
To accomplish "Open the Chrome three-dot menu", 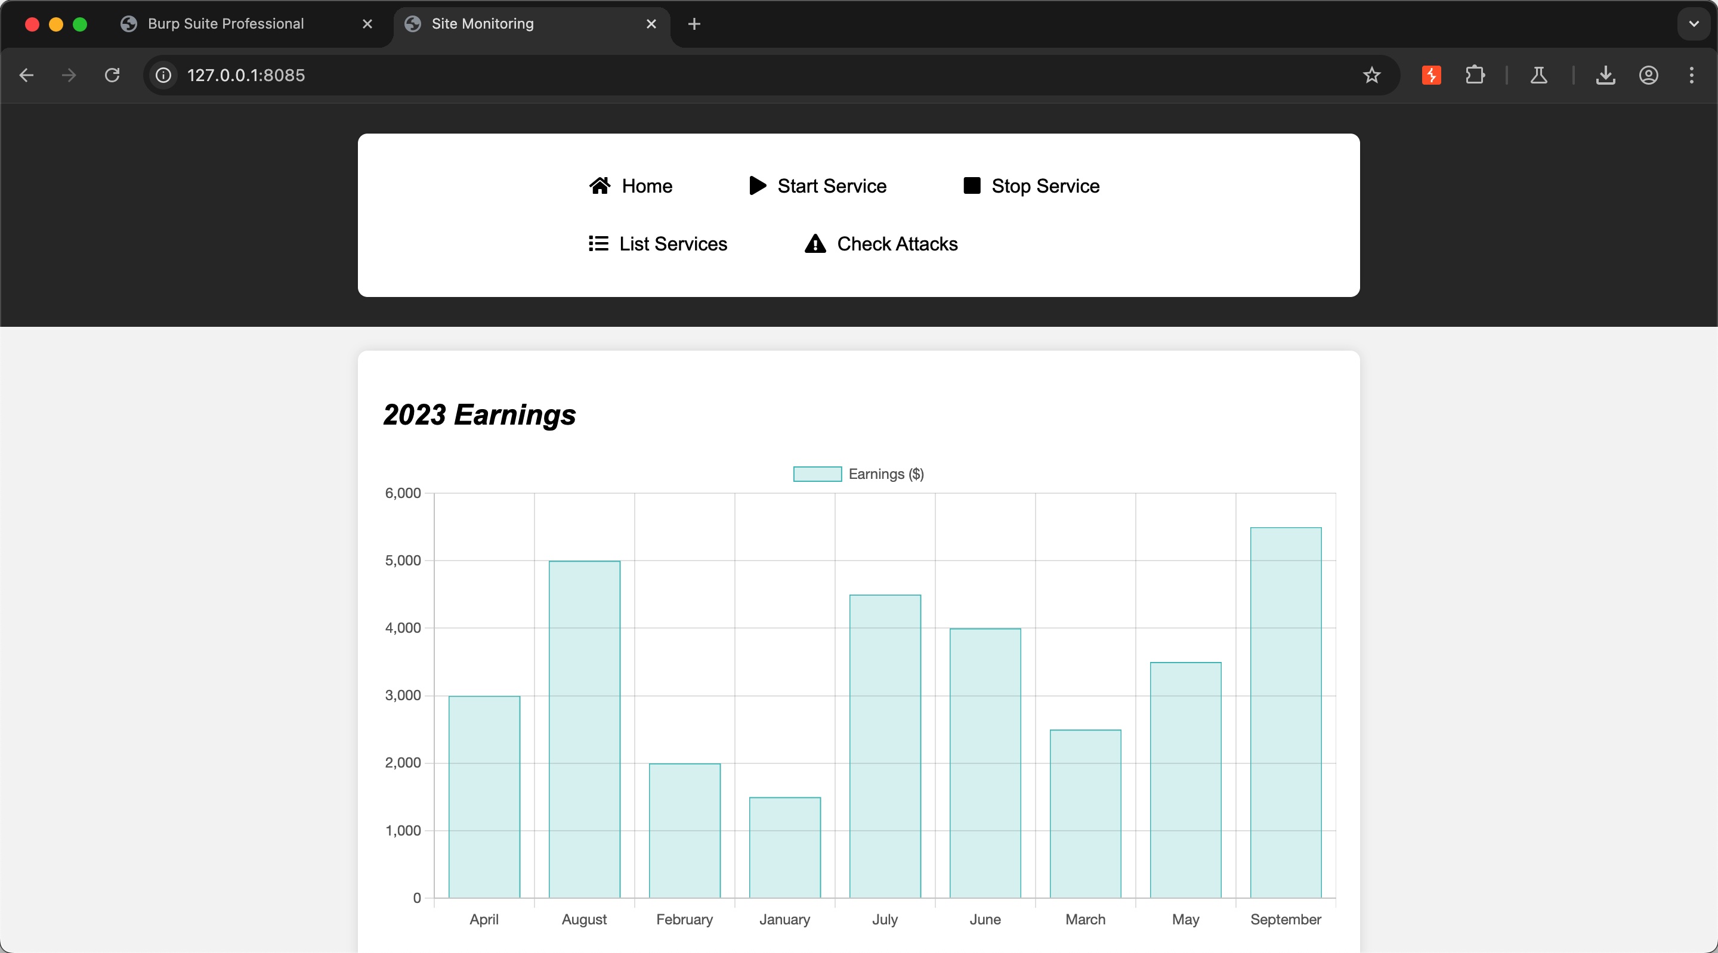I will tap(1691, 75).
